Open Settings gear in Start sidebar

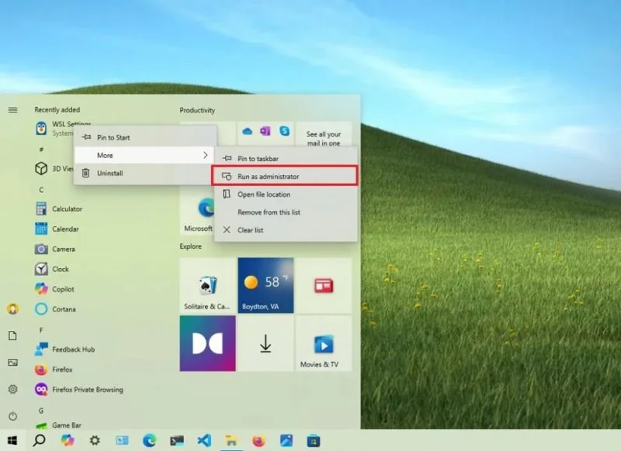(x=12, y=389)
